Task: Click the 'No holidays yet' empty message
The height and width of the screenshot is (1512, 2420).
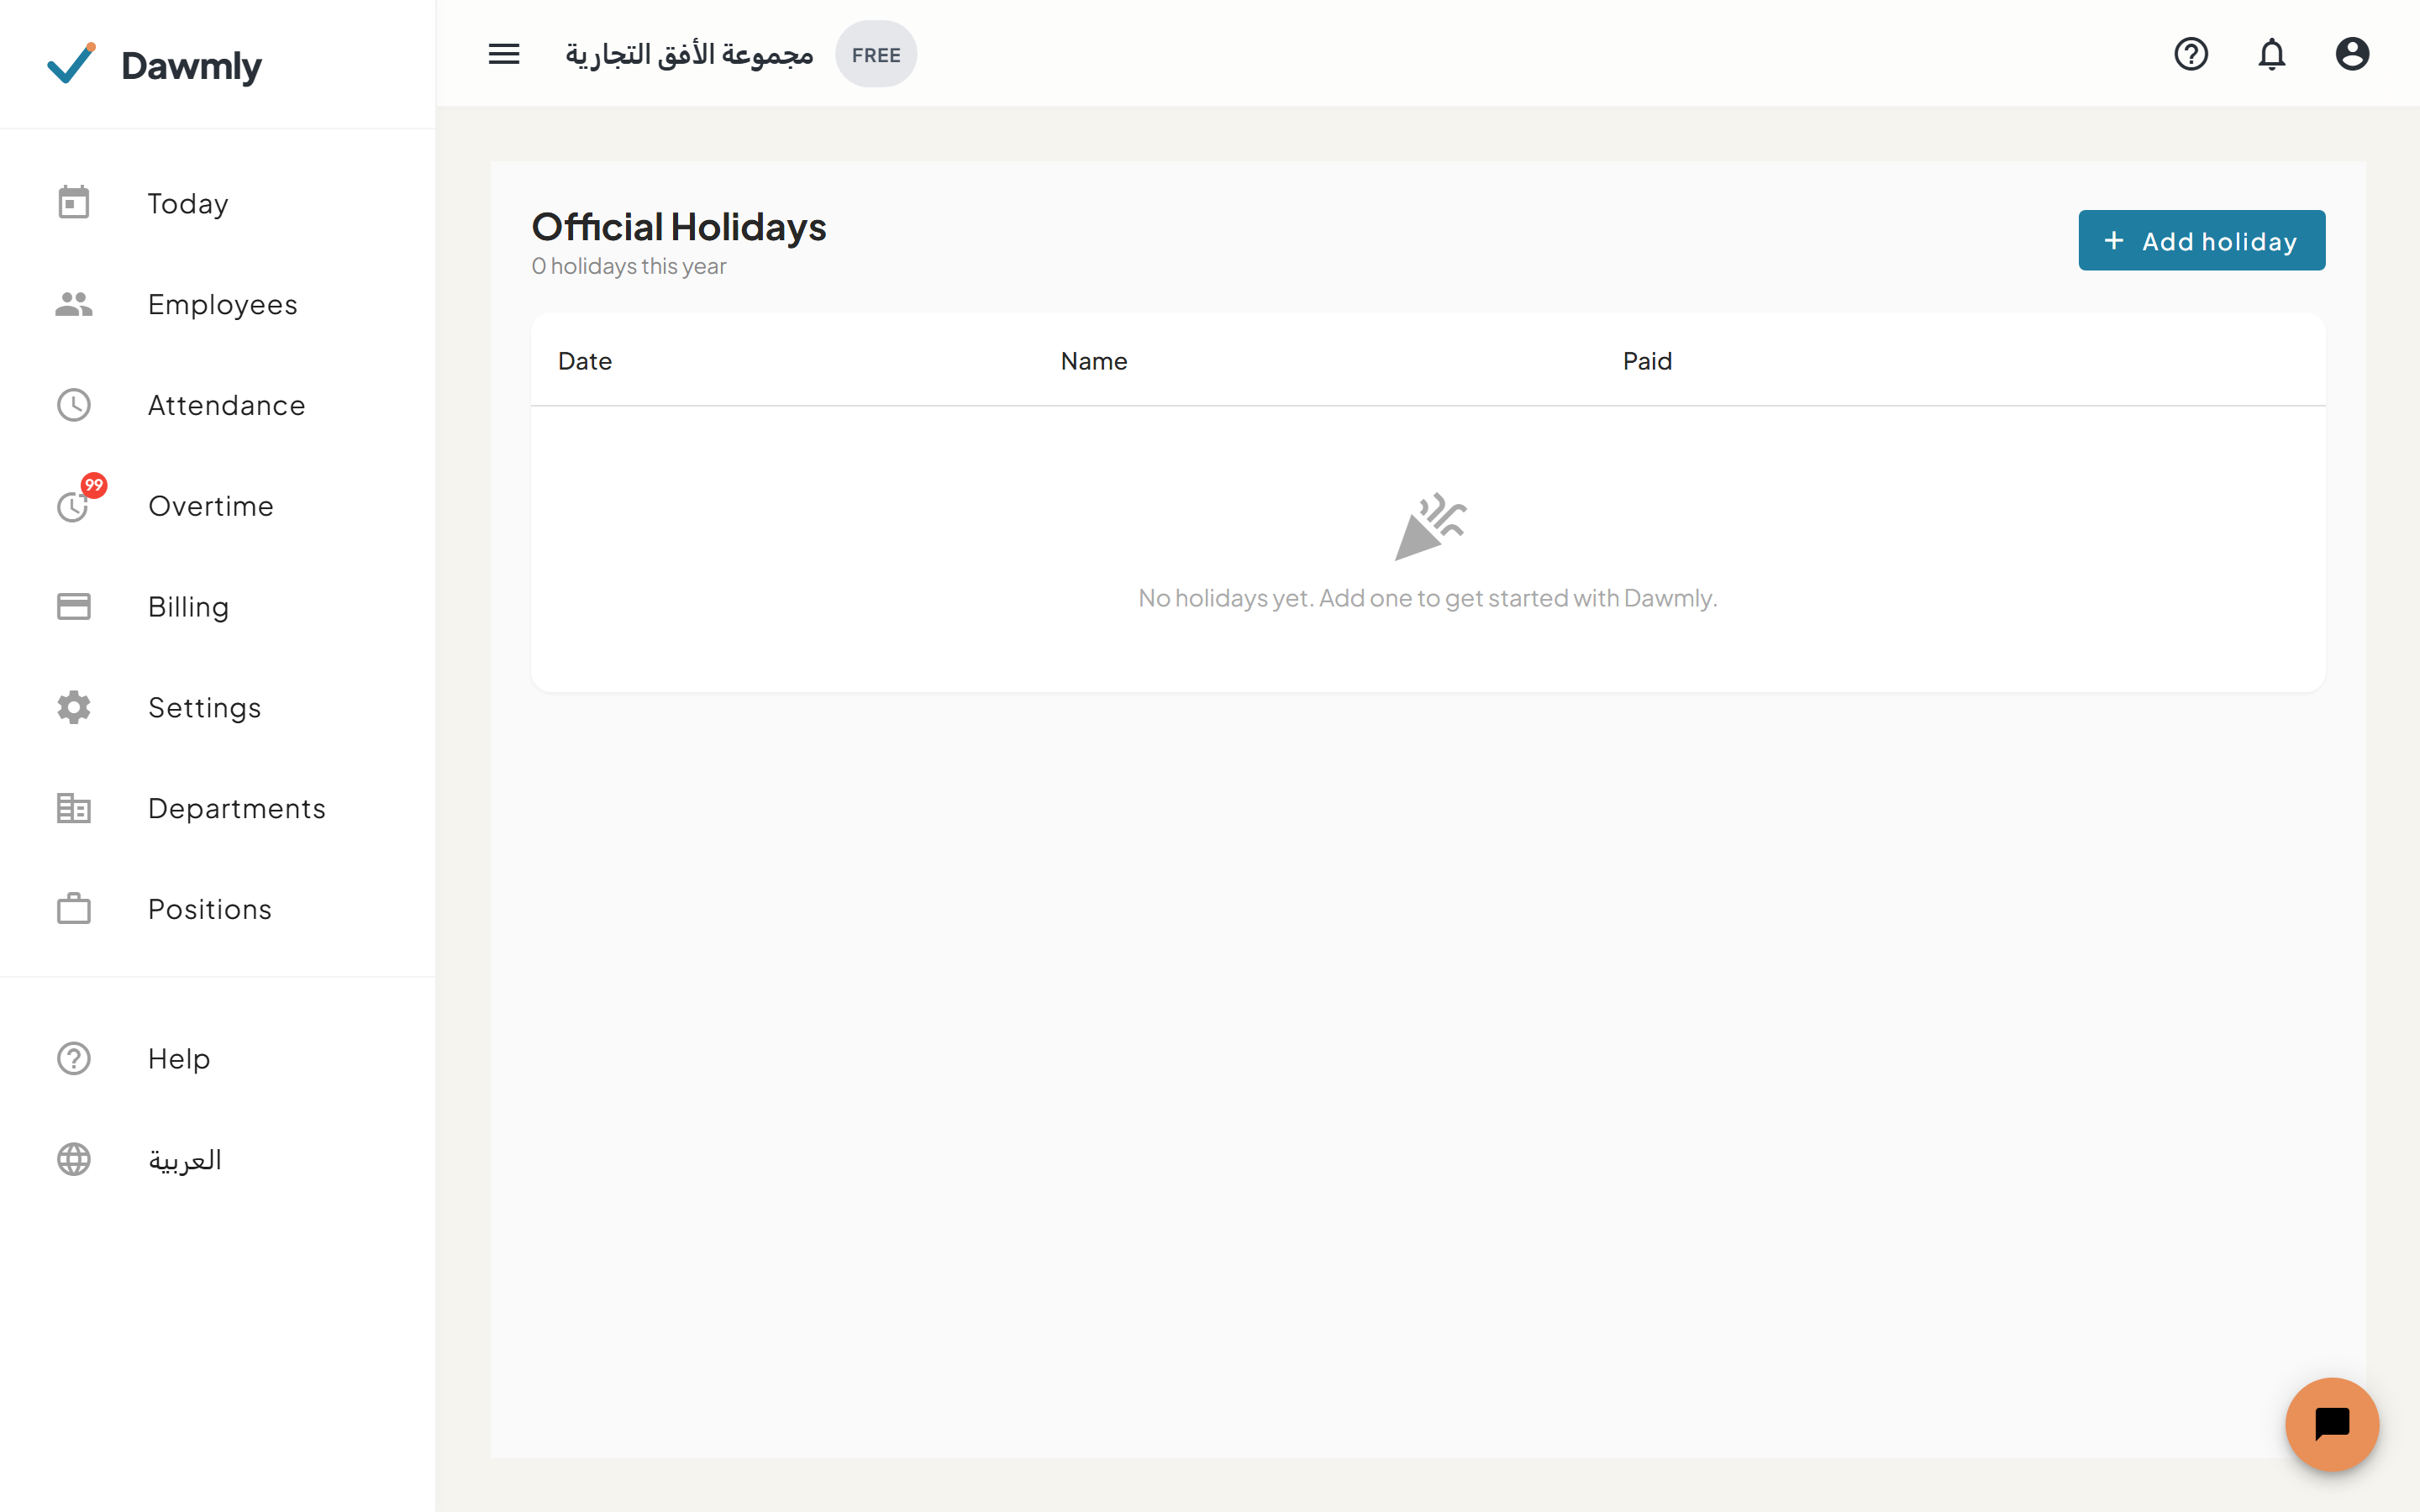Action: pyautogui.click(x=1428, y=598)
